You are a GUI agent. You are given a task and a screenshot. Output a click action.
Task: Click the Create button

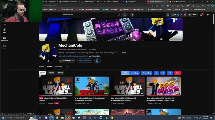click(x=193, y=15)
